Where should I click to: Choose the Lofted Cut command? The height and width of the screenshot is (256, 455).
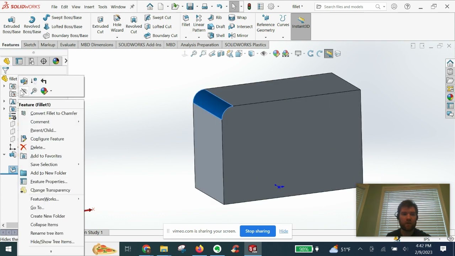(x=158, y=26)
